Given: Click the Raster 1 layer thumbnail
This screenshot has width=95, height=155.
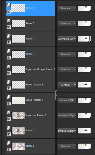Looking at the screenshot, I should coord(18,146).
